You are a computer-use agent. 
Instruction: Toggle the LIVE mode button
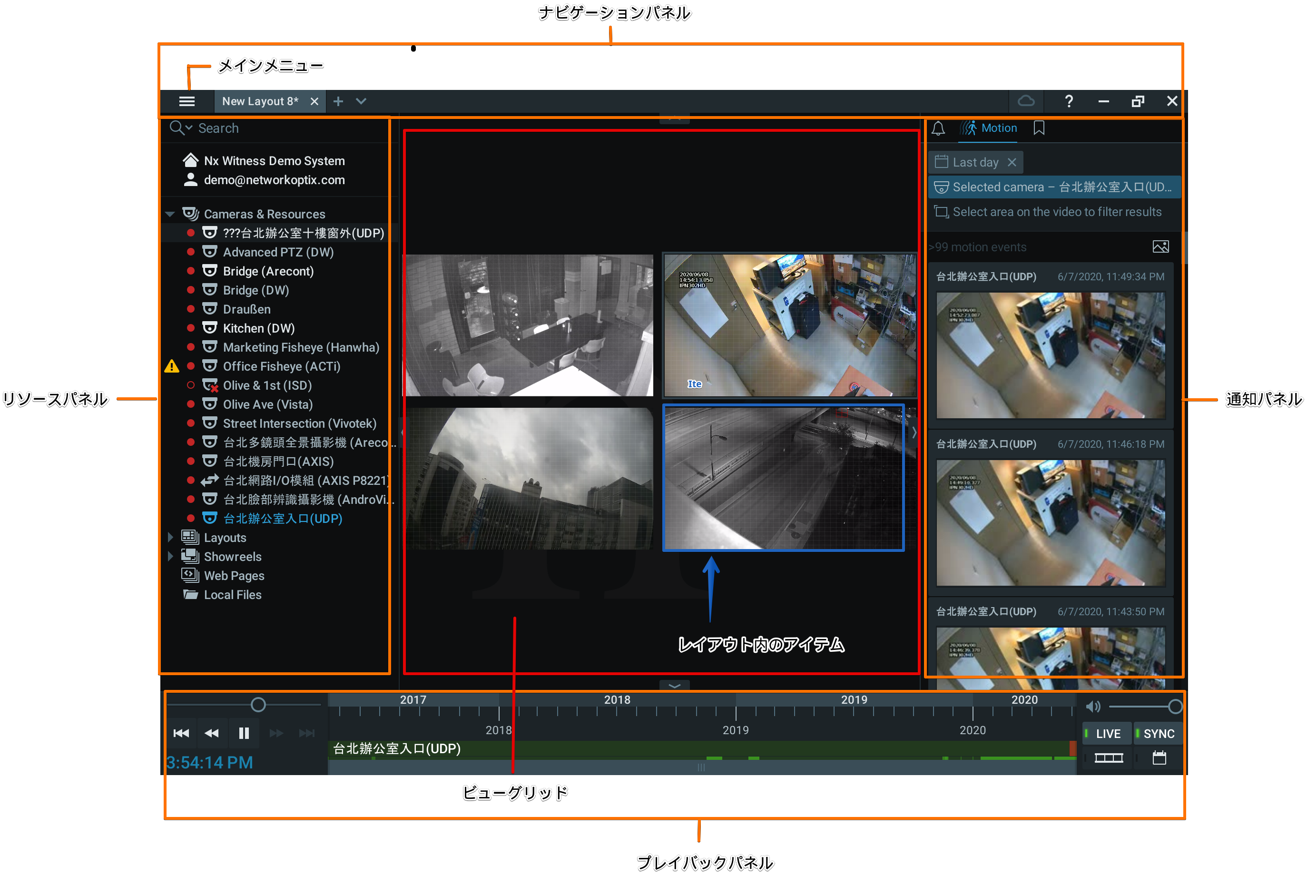click(1107, 734)
